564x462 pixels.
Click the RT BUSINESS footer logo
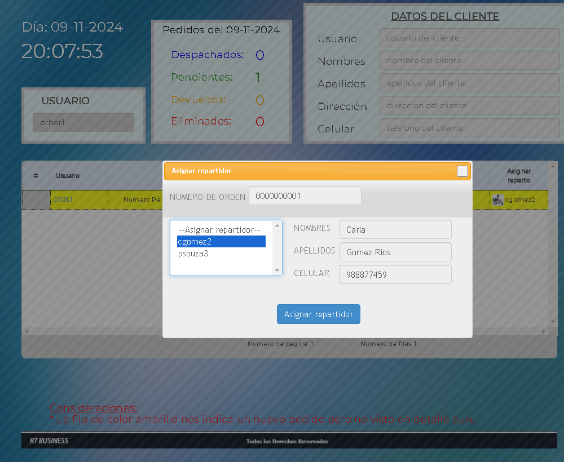[49, 441]
